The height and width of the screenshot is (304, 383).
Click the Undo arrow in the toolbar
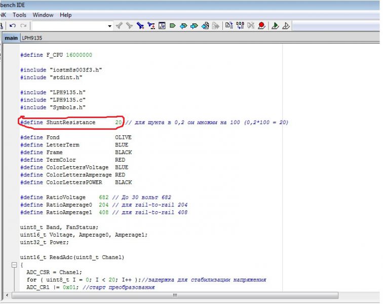click(x=13, y=25)
